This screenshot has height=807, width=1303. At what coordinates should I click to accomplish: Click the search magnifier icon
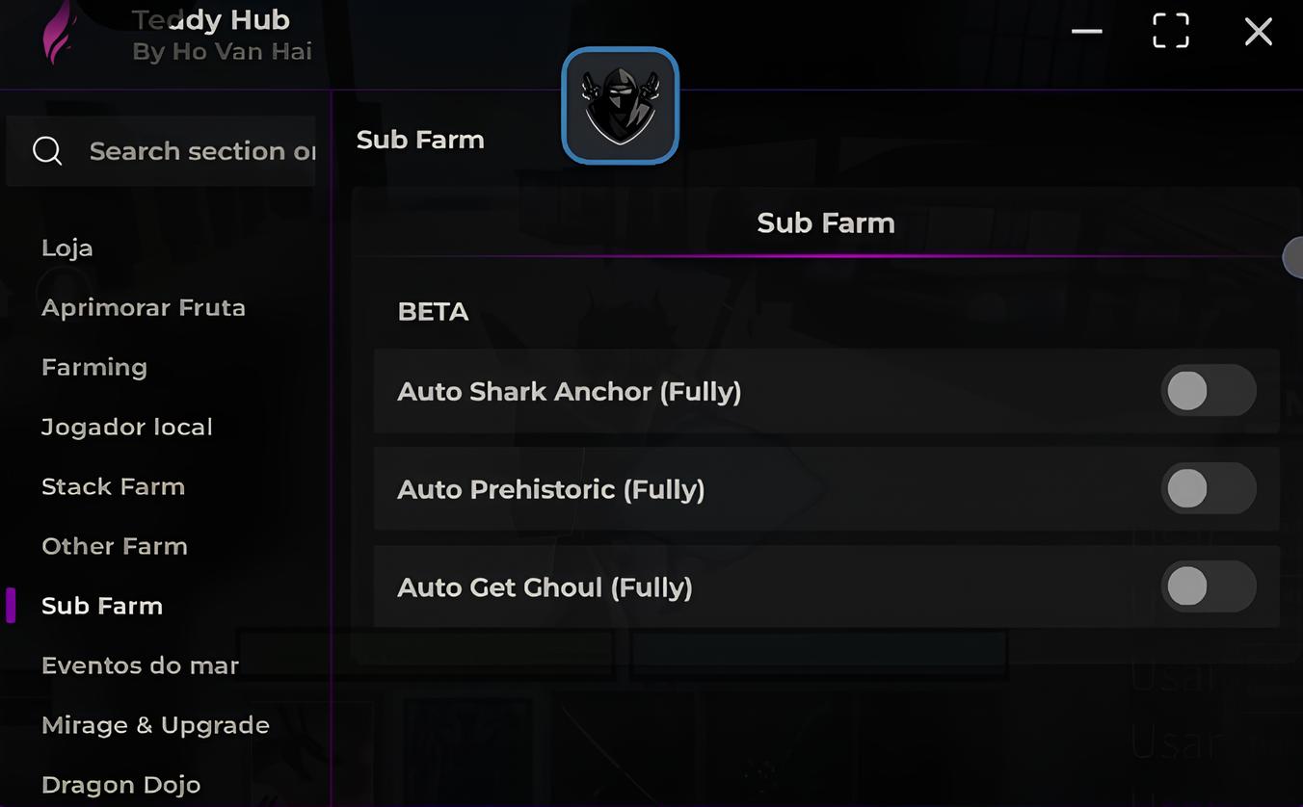coord(47,151)
